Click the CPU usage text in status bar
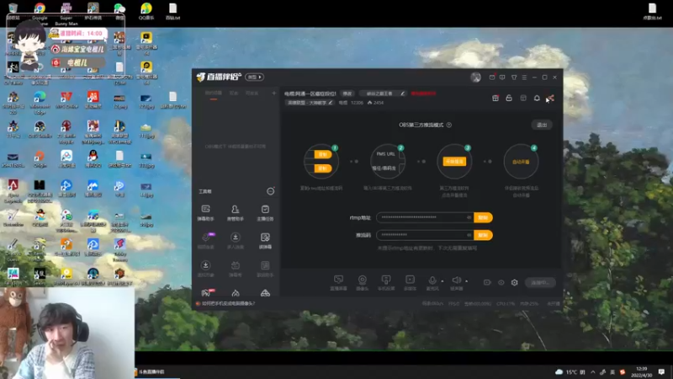This screenshot has width=673, height=379. [x=506, y=304]
